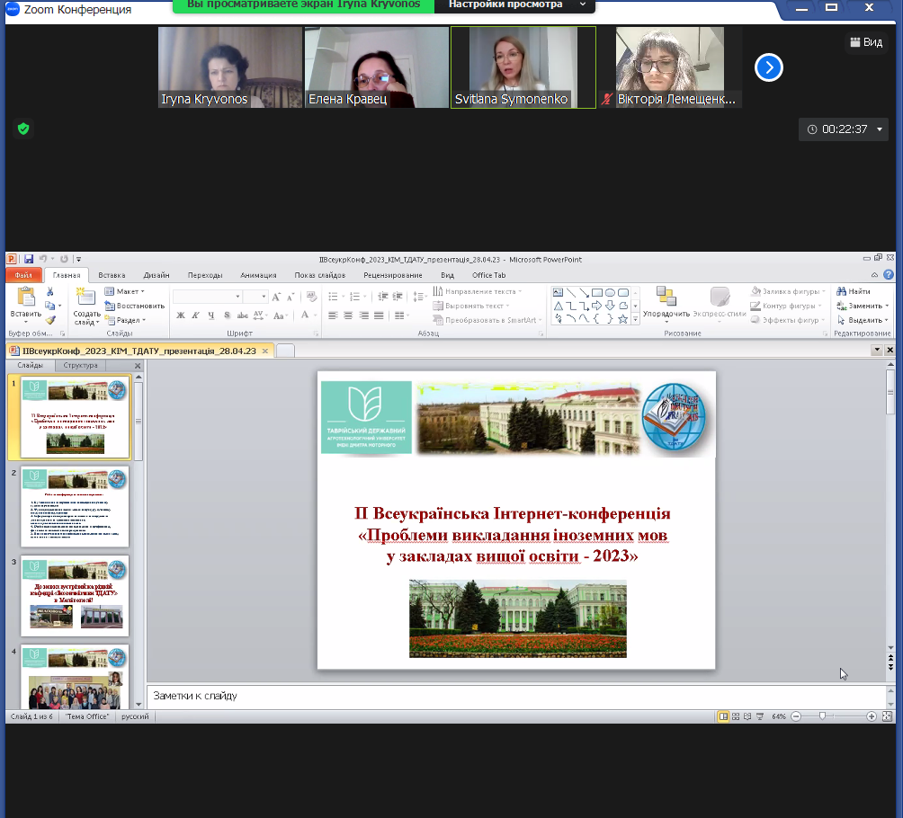This screenshot has height=818, width=903.
Task: Expand the Макет layout dropdown
Action: coord(126,291)
